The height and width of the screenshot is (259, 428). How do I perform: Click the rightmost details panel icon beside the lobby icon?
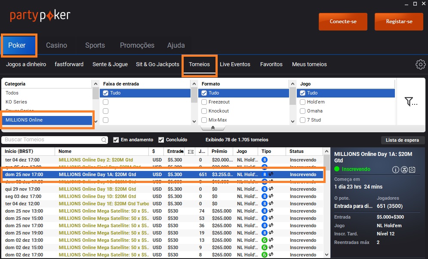click(412, 170)
